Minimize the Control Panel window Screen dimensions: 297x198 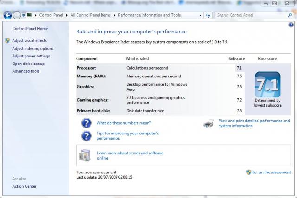(266, 3)
